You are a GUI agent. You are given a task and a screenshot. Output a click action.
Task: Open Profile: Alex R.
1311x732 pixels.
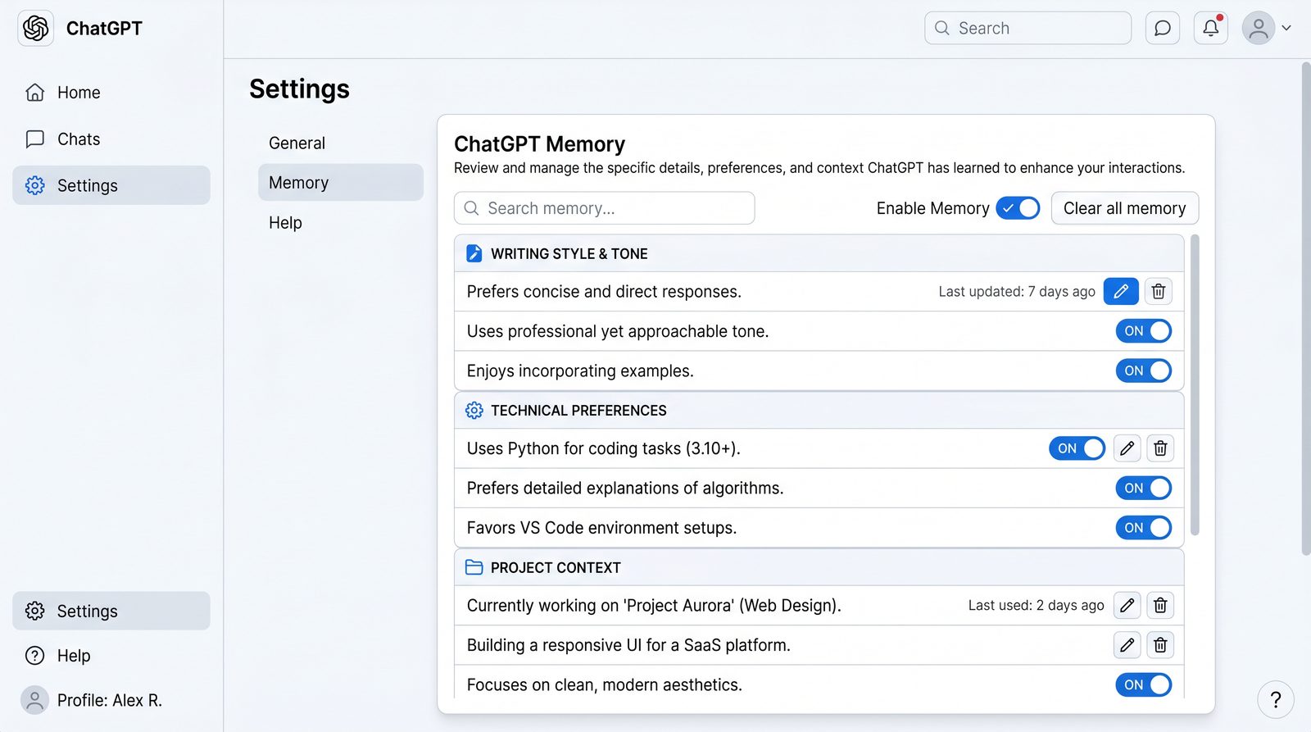pos(111,700)
